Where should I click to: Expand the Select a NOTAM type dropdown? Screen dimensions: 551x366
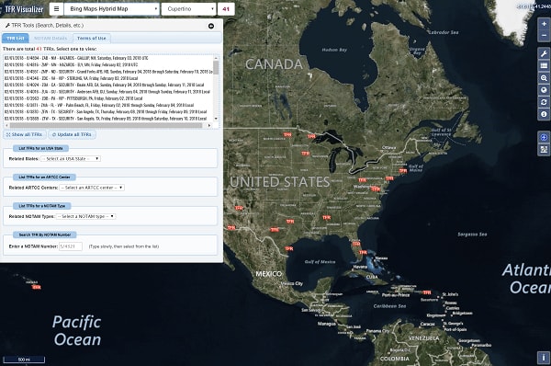point(85,216)
